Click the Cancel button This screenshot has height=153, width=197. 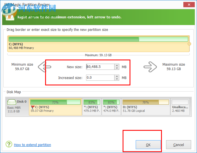click(179, 145)
